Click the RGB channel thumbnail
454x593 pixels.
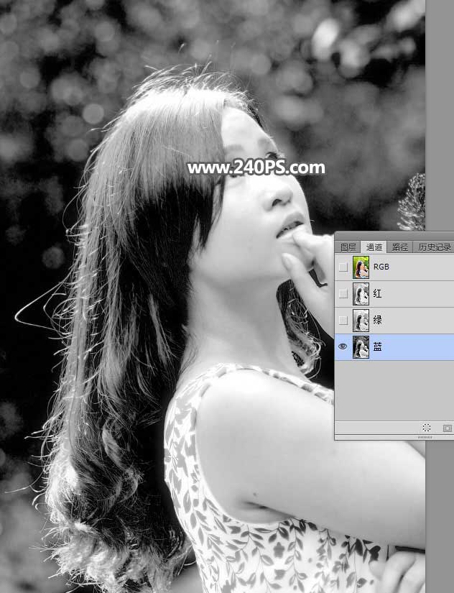361,267
